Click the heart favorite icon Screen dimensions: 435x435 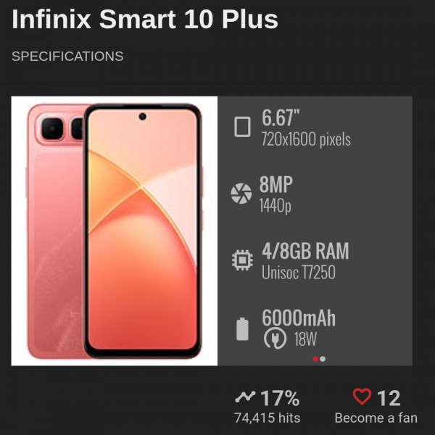pos(362,397)
